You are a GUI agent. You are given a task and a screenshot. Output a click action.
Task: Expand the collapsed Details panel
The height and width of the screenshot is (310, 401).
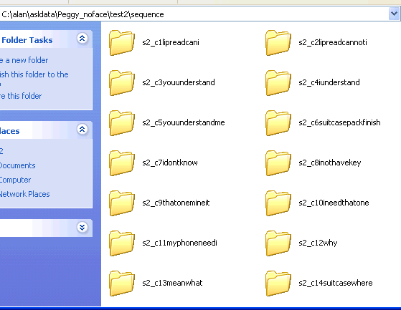pyautogui.click(x=82, y=228)
